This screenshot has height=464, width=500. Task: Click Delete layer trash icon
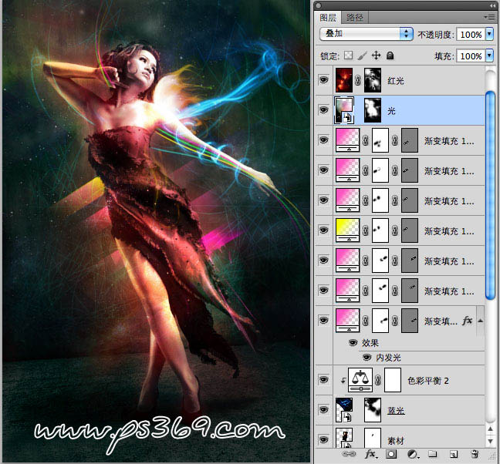(x=475, y=454)
